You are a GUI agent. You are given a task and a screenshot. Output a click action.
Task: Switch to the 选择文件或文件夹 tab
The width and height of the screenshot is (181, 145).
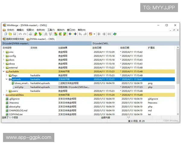click(14, 39)
